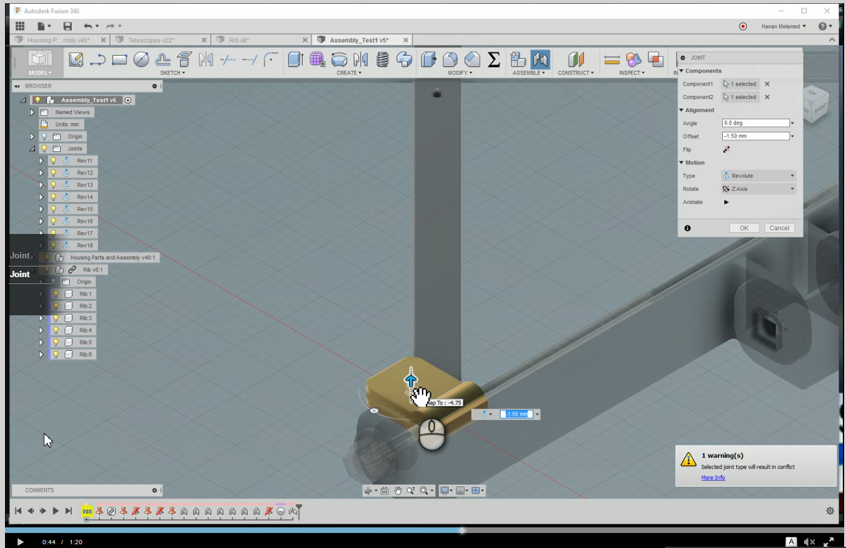Pick the Chamfer modify tool

tap(472, 59)
